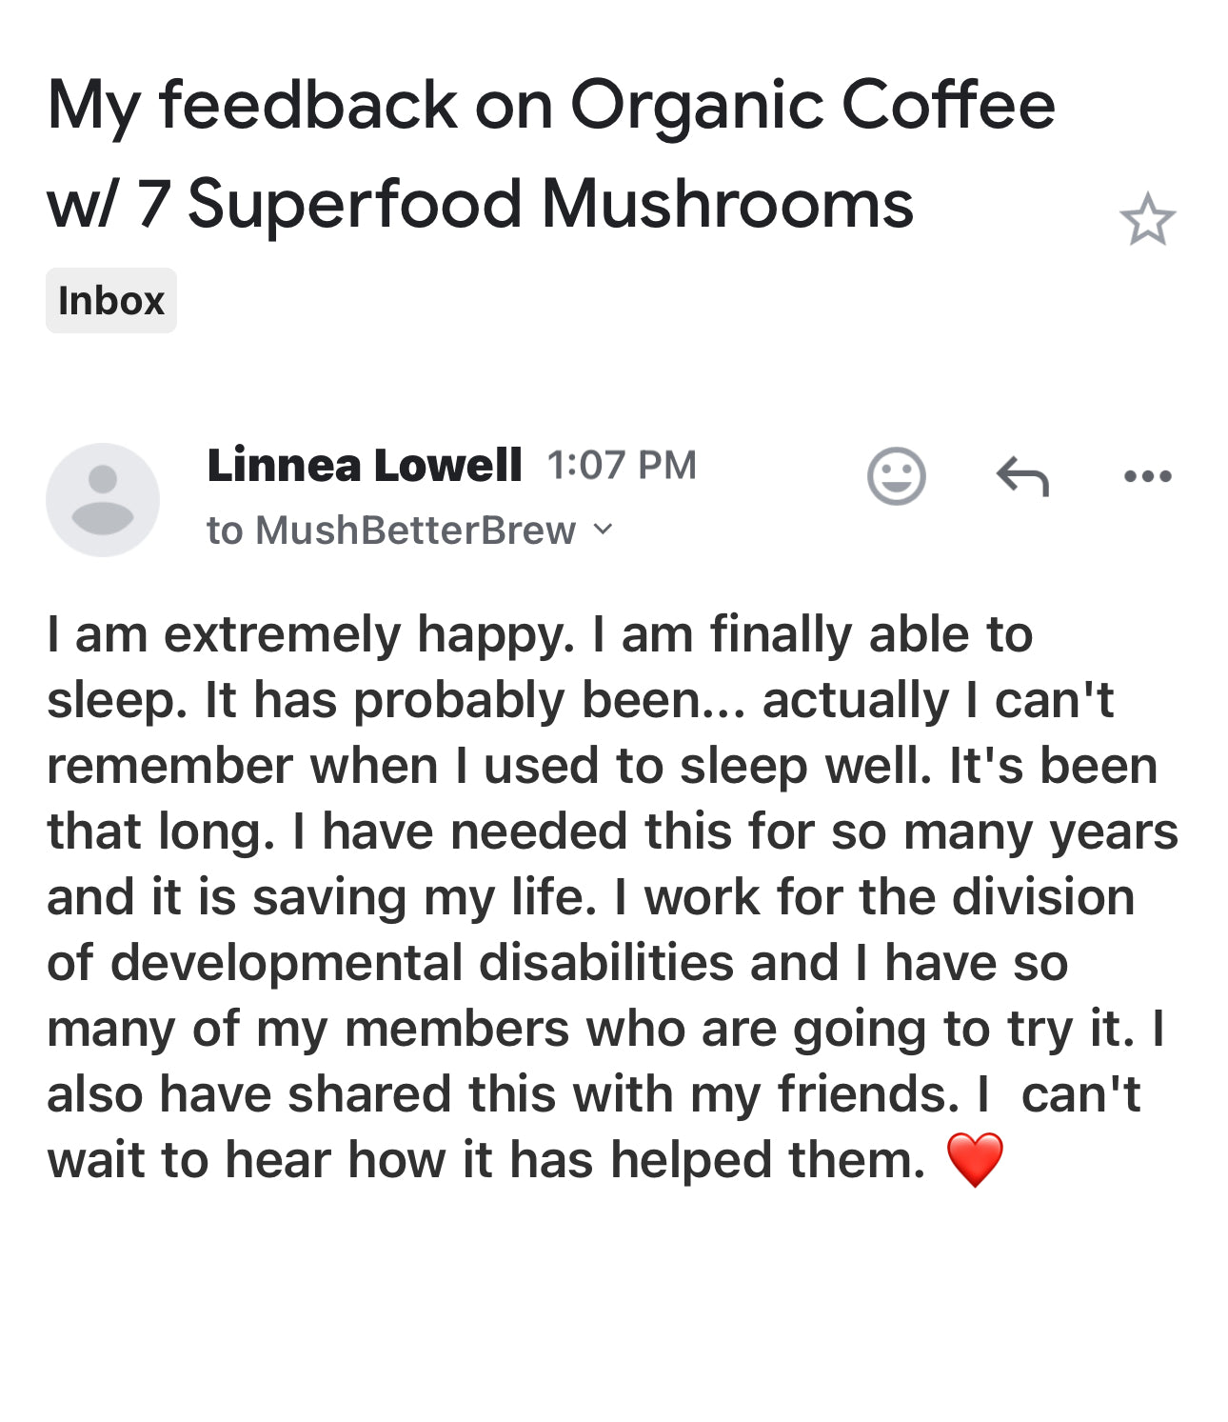Tap the 1:07 PM timestamp
The width and height of the screenshot is (1228, 1422).
(622, 465)
